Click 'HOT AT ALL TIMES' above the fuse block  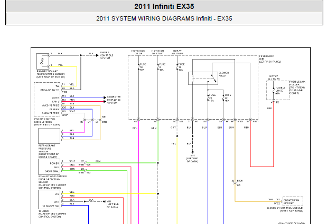click(177, 52)
